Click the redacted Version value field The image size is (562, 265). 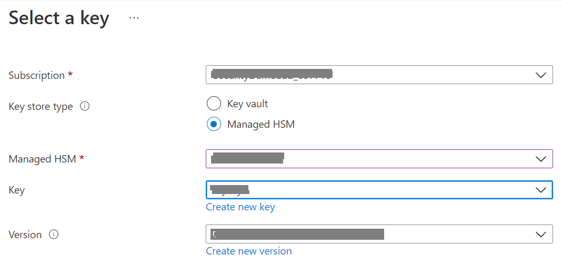(x=297, y=234)
